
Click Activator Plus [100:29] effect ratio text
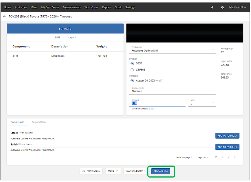(32, 139)
